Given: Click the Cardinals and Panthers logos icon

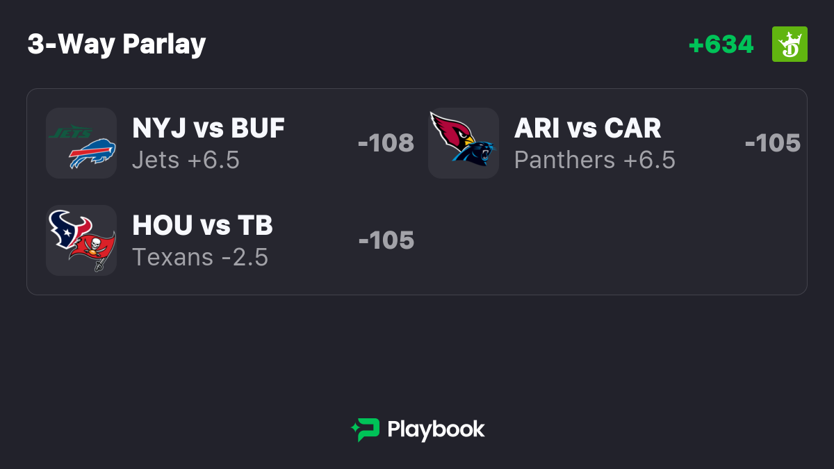Looking at the screenshot, I should tap(464, 143).
